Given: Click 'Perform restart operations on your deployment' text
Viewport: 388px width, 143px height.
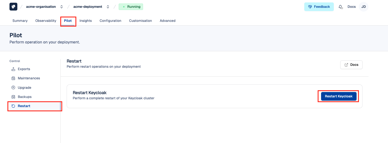Looking at the screenshot, I should [x=104, y=67].
